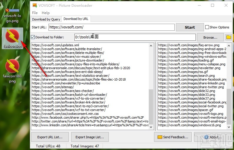The image size is (234, 150).
Task: Select the favicon.ico desktop icon
Action: click(12, 38)
